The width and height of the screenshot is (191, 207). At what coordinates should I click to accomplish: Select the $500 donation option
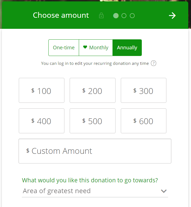coord(92,121)
